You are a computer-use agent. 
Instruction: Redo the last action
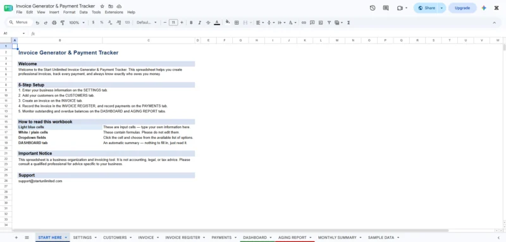click(46, 23)
